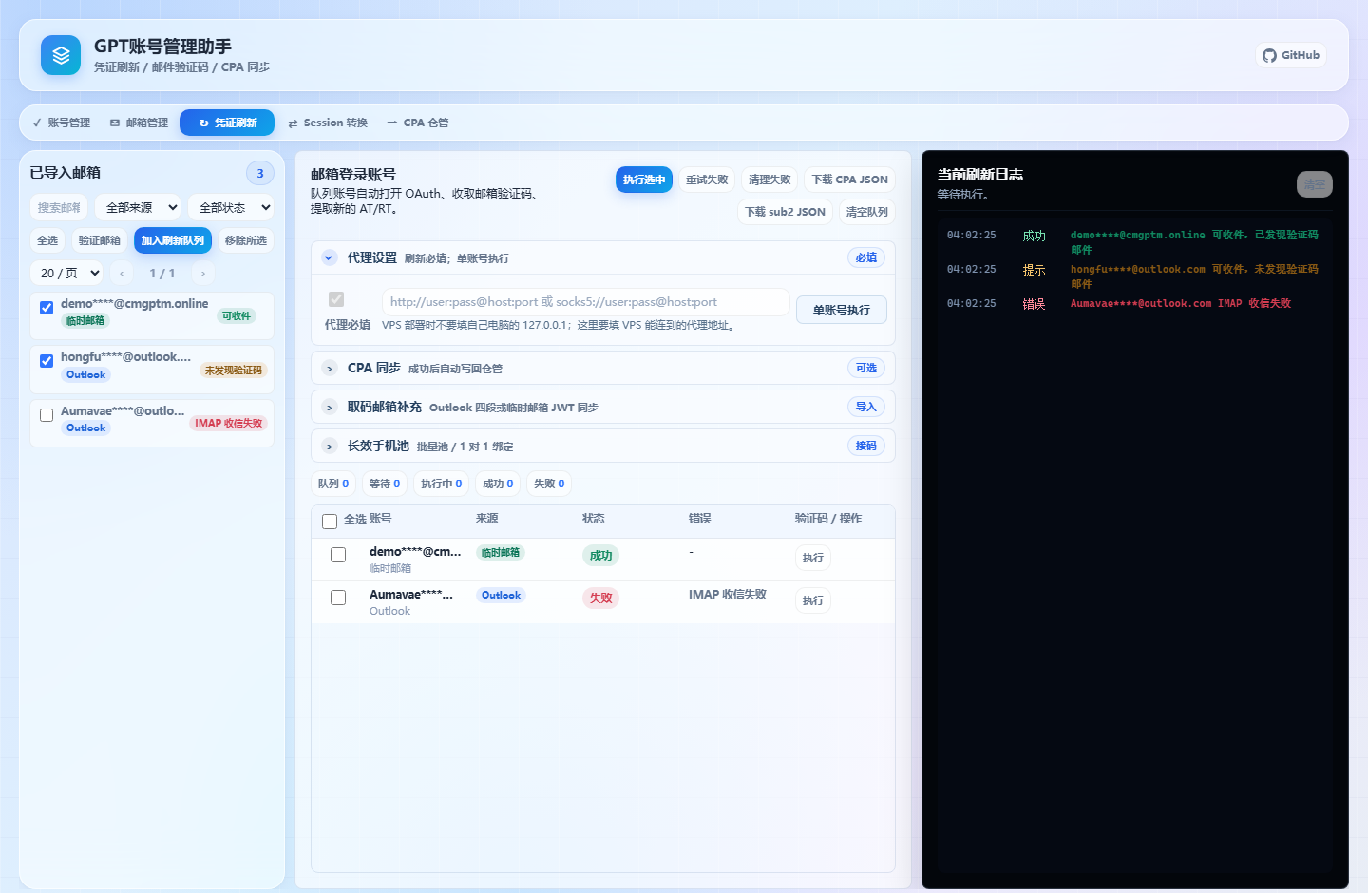Image resolution: width=1368 pixels, height=893 pixels.
Task: Switch to the 账号管理 tab
Action: tap(62, 123)
